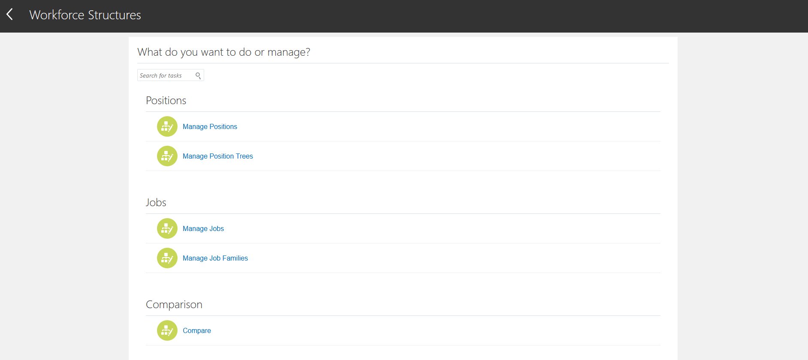Click the Manage Jobs icon

(x=167, y=228)
